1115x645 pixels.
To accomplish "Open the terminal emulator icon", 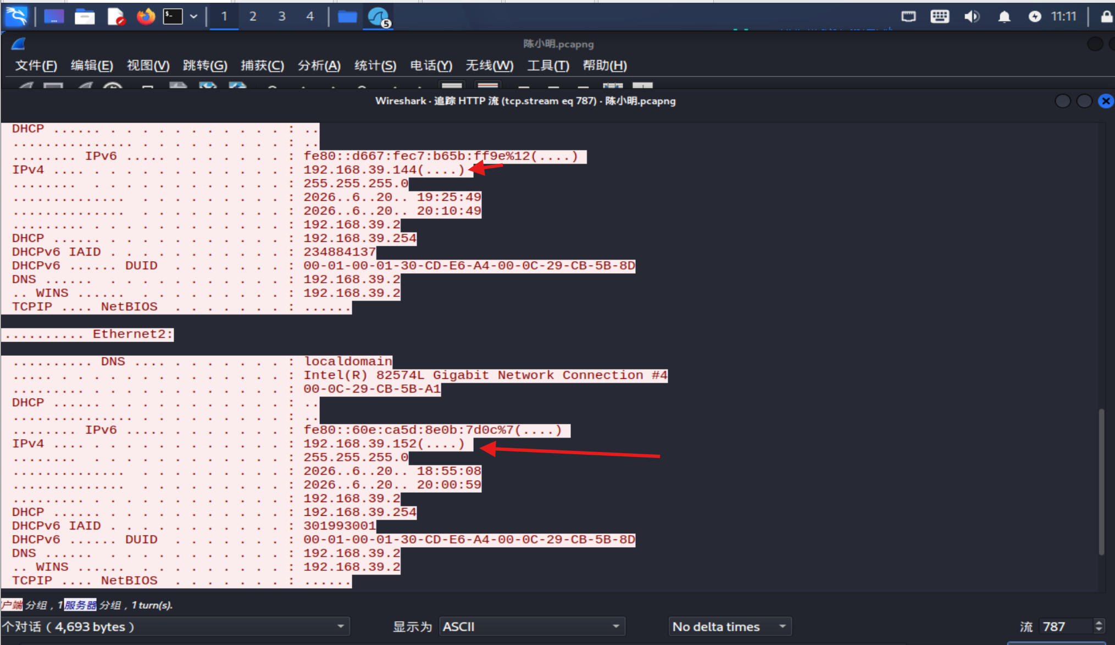I will (x=173, y=16).
